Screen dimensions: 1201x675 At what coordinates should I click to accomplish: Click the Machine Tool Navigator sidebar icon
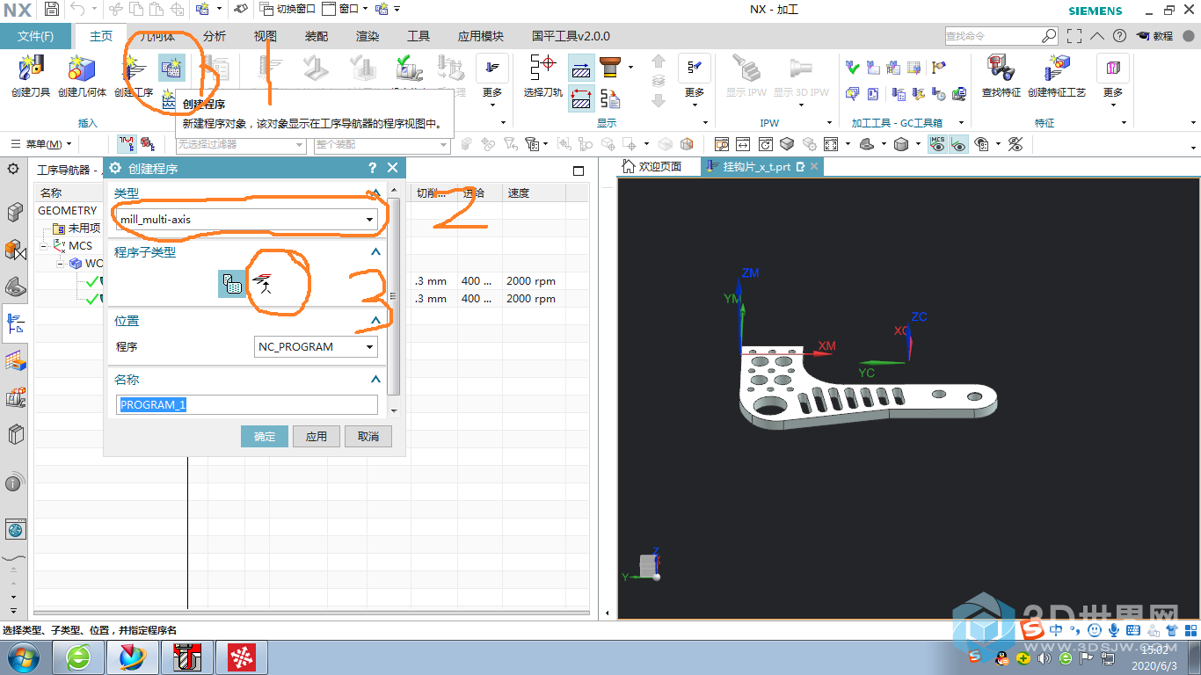[14, 398]
